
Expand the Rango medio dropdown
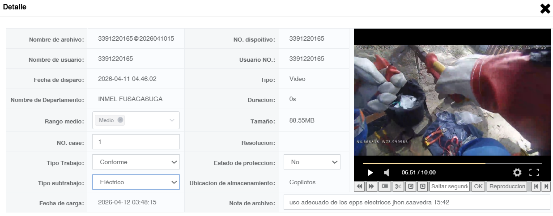(172, 120)
